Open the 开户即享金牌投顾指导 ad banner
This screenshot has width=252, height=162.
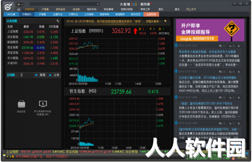[x=210, y=30]
